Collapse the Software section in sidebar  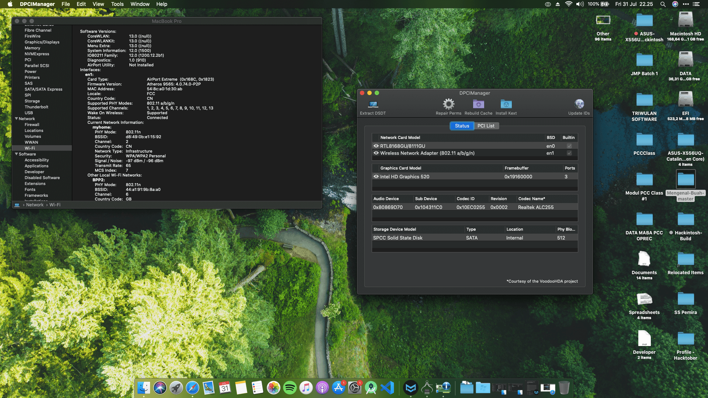point(16,154)
